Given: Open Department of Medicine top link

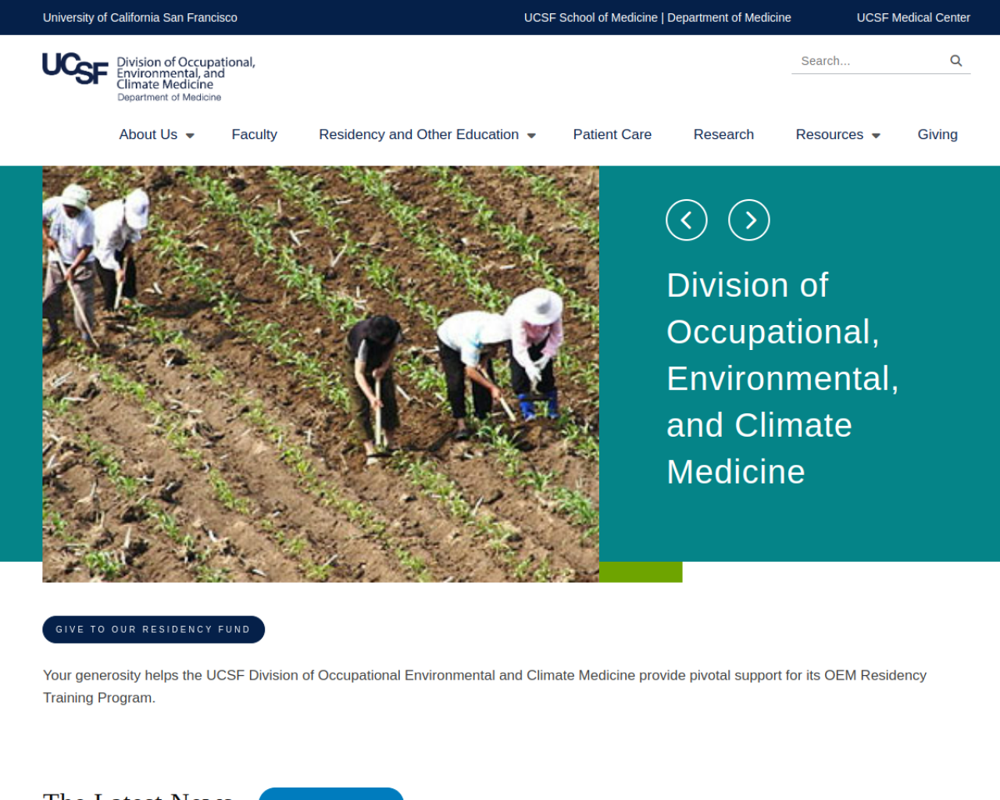Looking at the screenshot, I should [729, 17].
